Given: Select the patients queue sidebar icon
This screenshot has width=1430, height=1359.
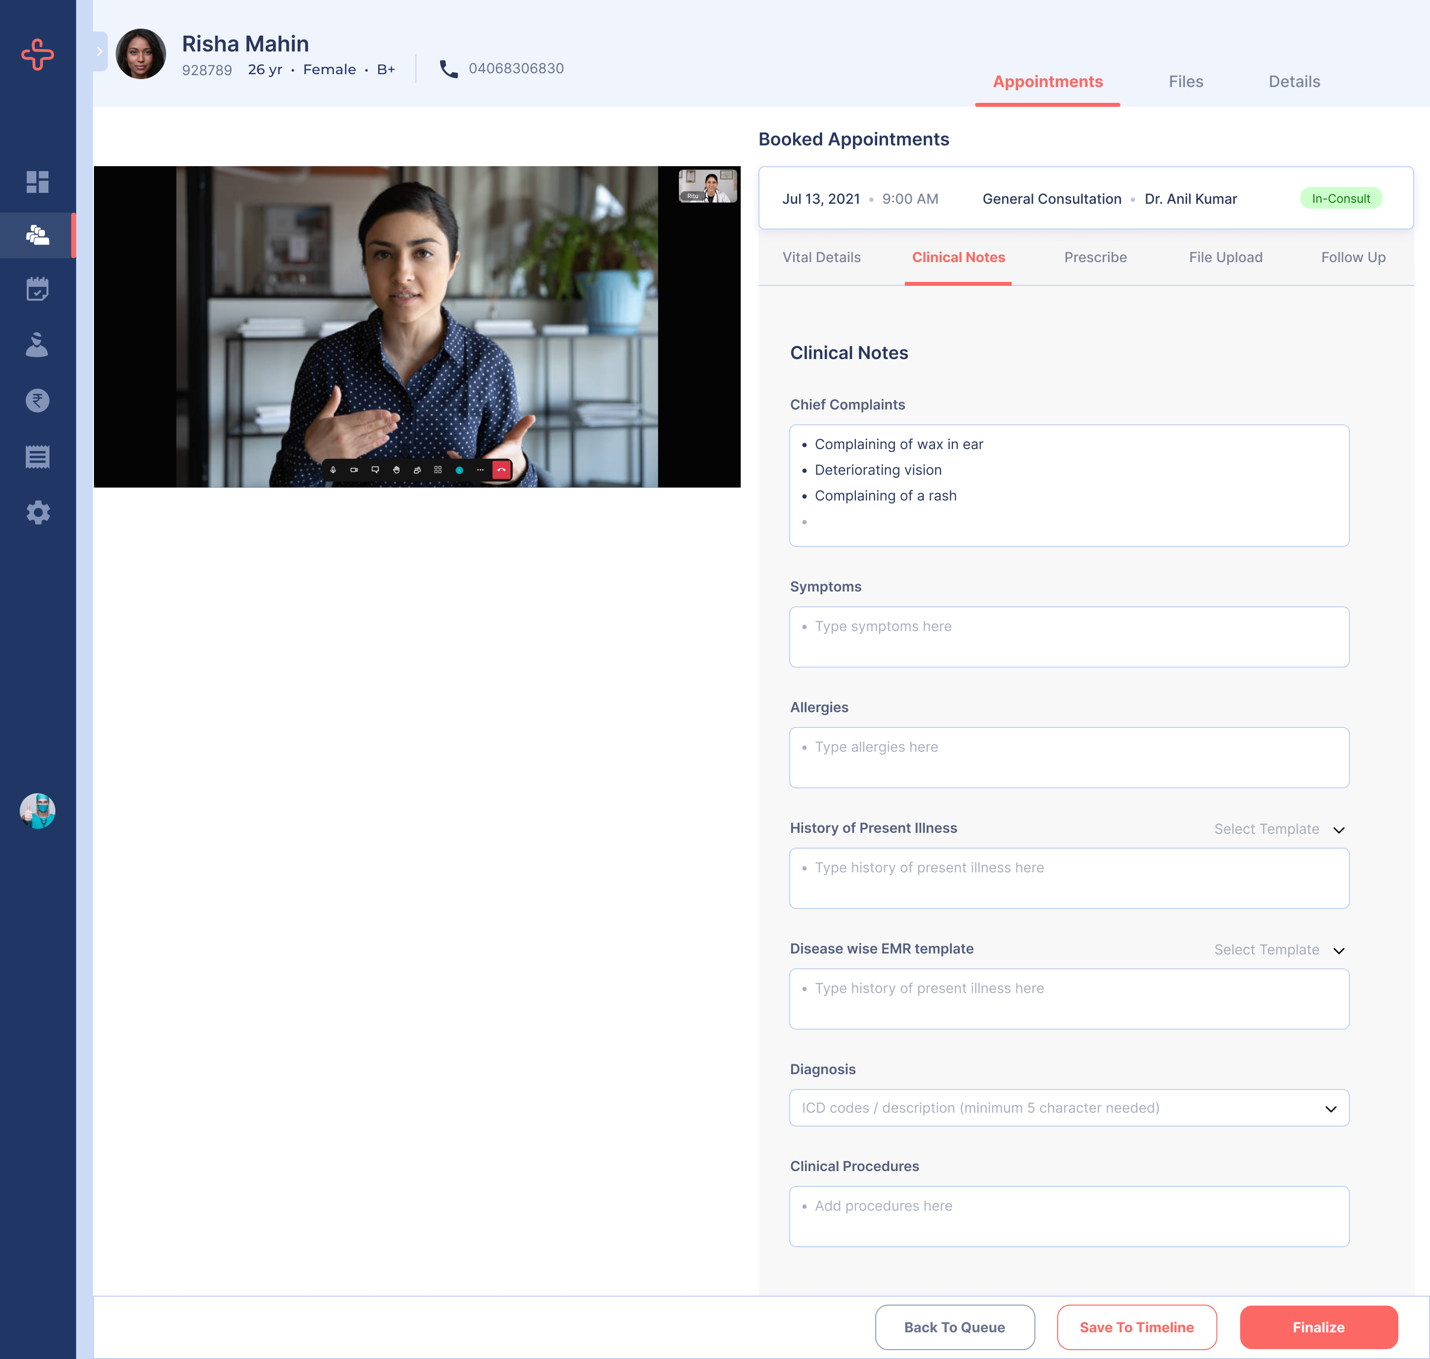Looking at the screenshot, I should click(38, 235).
